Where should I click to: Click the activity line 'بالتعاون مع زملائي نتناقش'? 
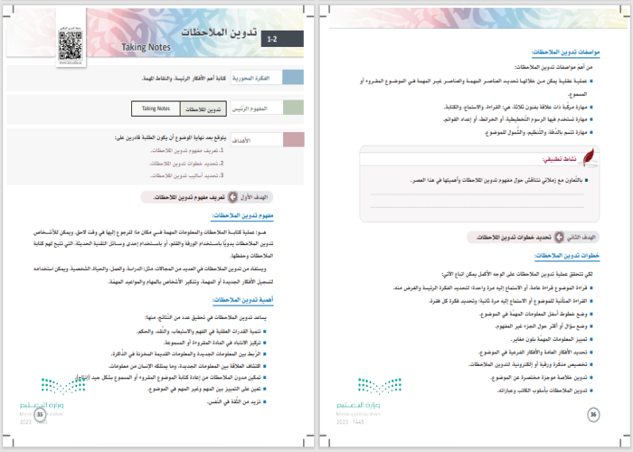499,181
